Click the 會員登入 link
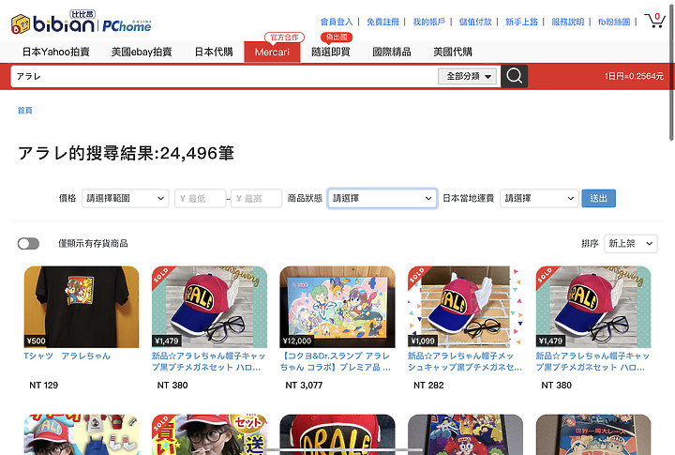The image size is (675, 455). coord(337,22)
